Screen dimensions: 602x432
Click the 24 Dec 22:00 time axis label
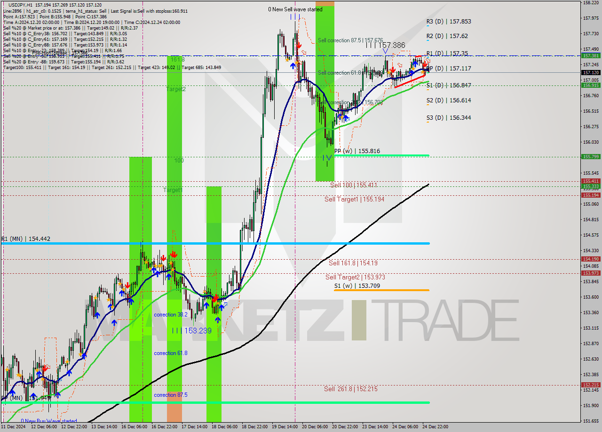pyautogui.click(x=435, y=427)
